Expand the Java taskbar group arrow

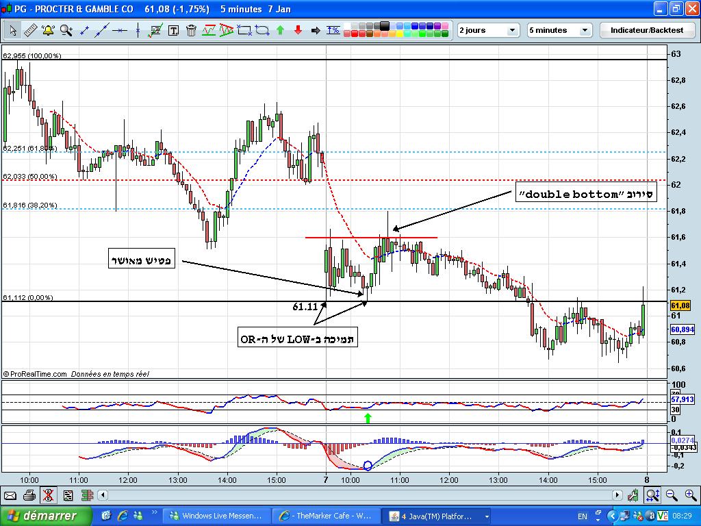click(487, 516)
